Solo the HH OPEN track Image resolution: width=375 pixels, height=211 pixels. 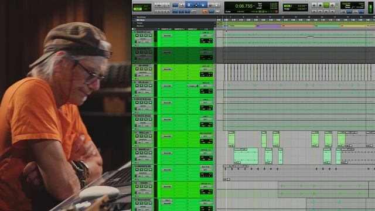(146, 69)
